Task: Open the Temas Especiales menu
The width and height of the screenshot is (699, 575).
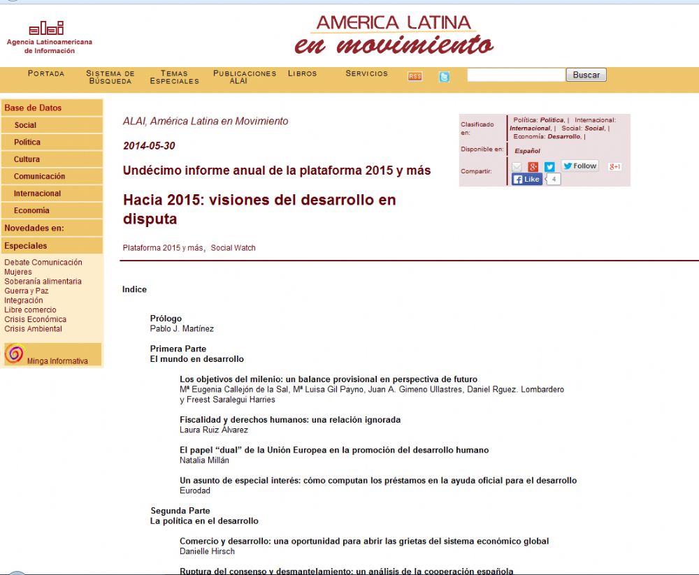Action: (174, 77)
